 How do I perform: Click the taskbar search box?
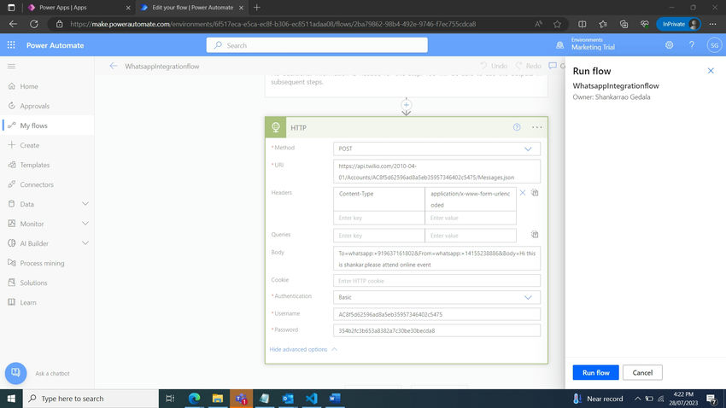pyautogui.click(x=91, y=399)
